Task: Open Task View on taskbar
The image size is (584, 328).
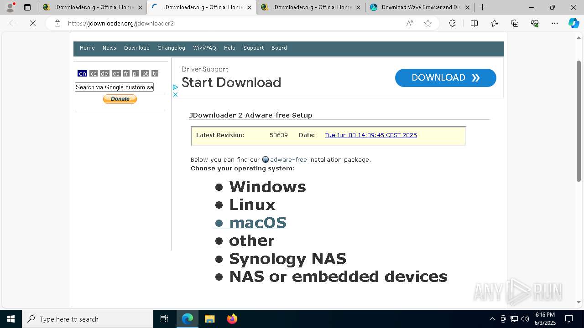Action: coord(164,319)
